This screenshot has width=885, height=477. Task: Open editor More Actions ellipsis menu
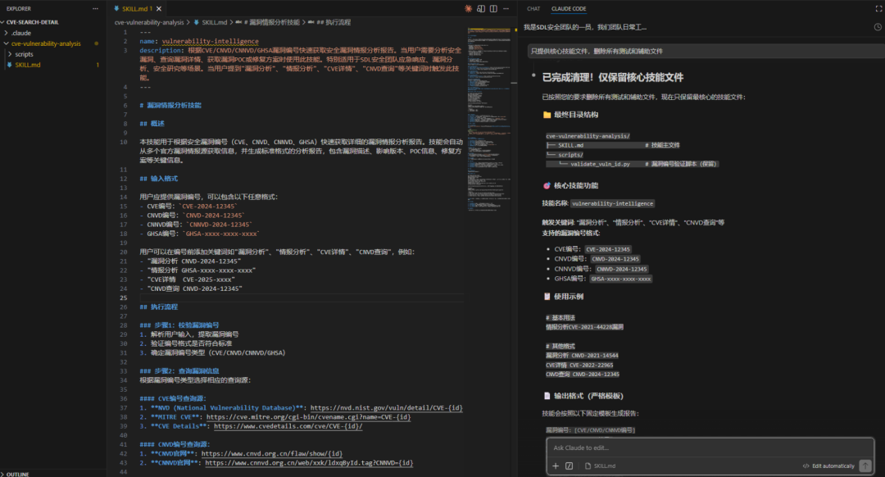(x=506, y=8)
